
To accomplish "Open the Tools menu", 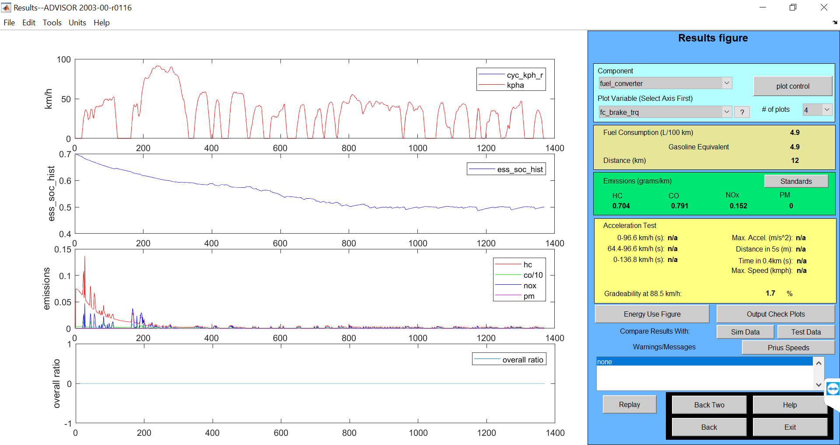I will [52, 22].
